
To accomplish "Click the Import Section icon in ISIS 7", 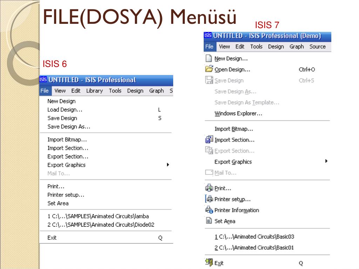I will pos(209,139).
